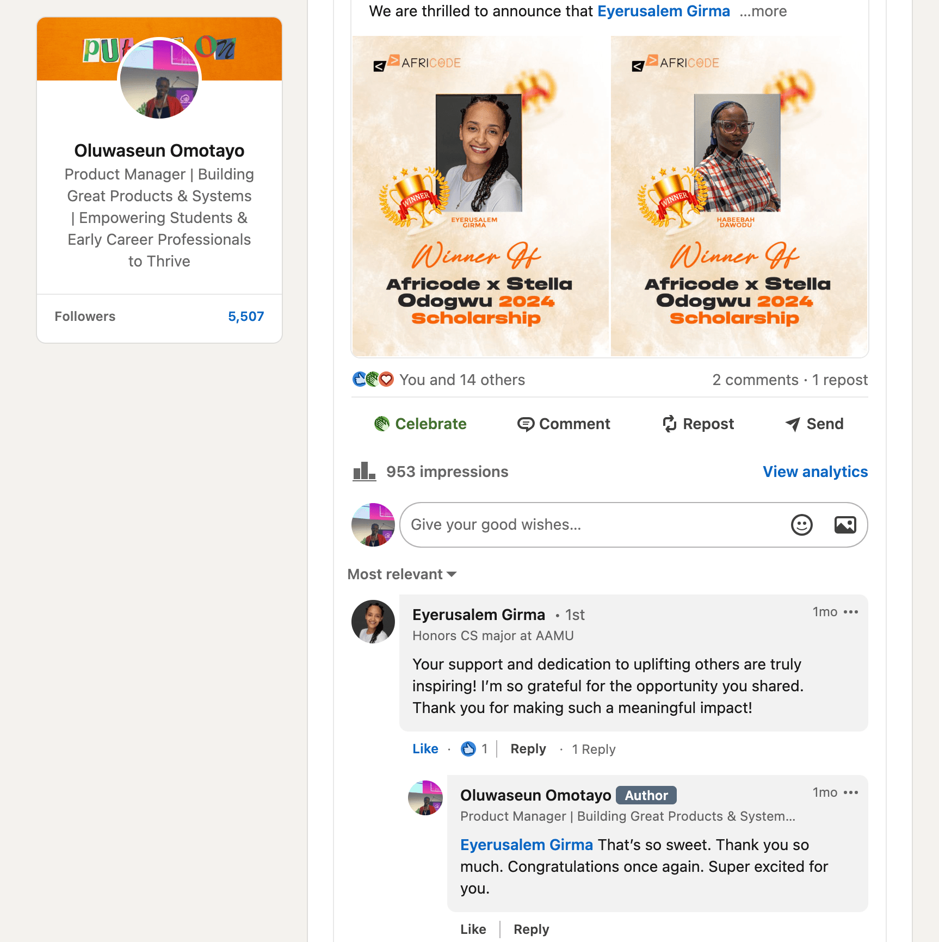
Task: Click the impressions bar chart icon
Action: click(364, 472)
